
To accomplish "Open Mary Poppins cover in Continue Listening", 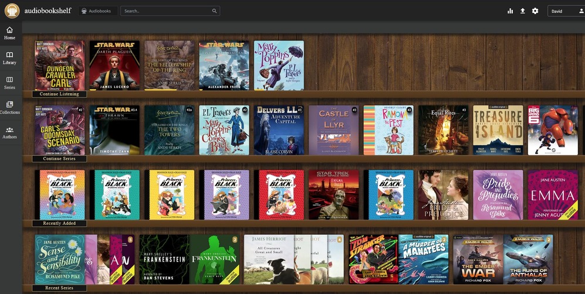I will (279, 66).
